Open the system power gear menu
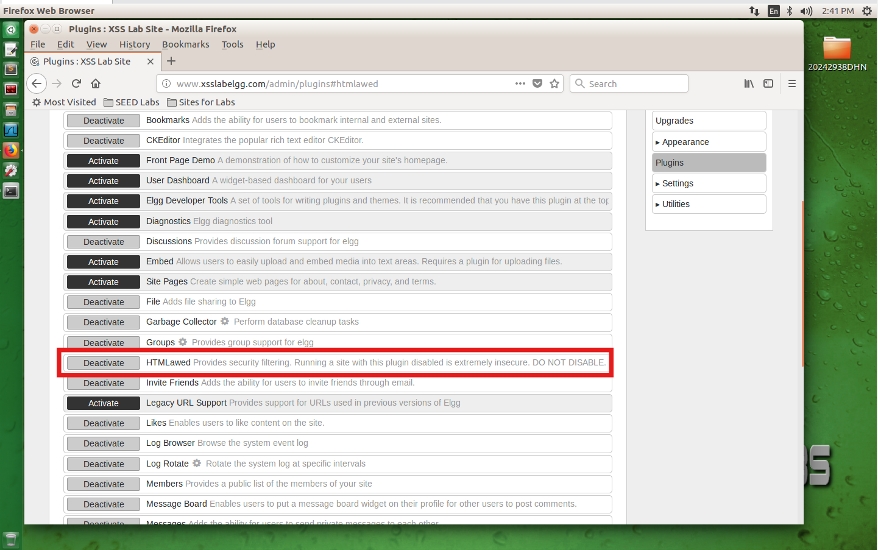 pyautogui.click(x=867, y=11)
